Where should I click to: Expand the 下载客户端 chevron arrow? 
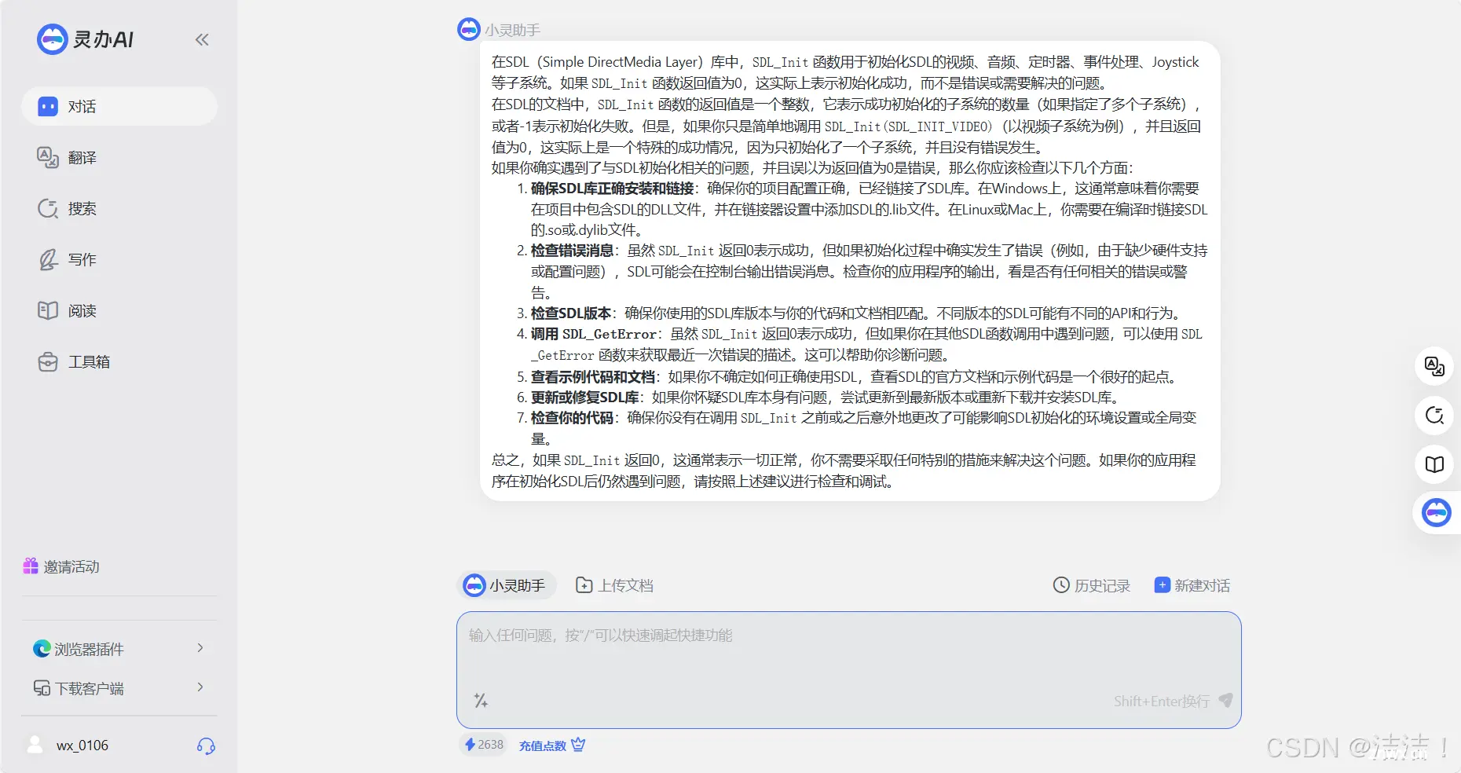[x=200, y=687]
